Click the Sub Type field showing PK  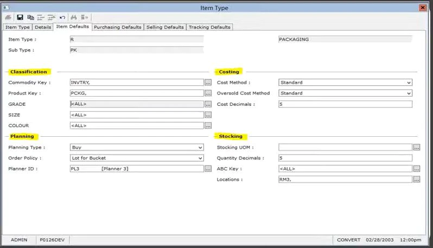pos(137,50)
